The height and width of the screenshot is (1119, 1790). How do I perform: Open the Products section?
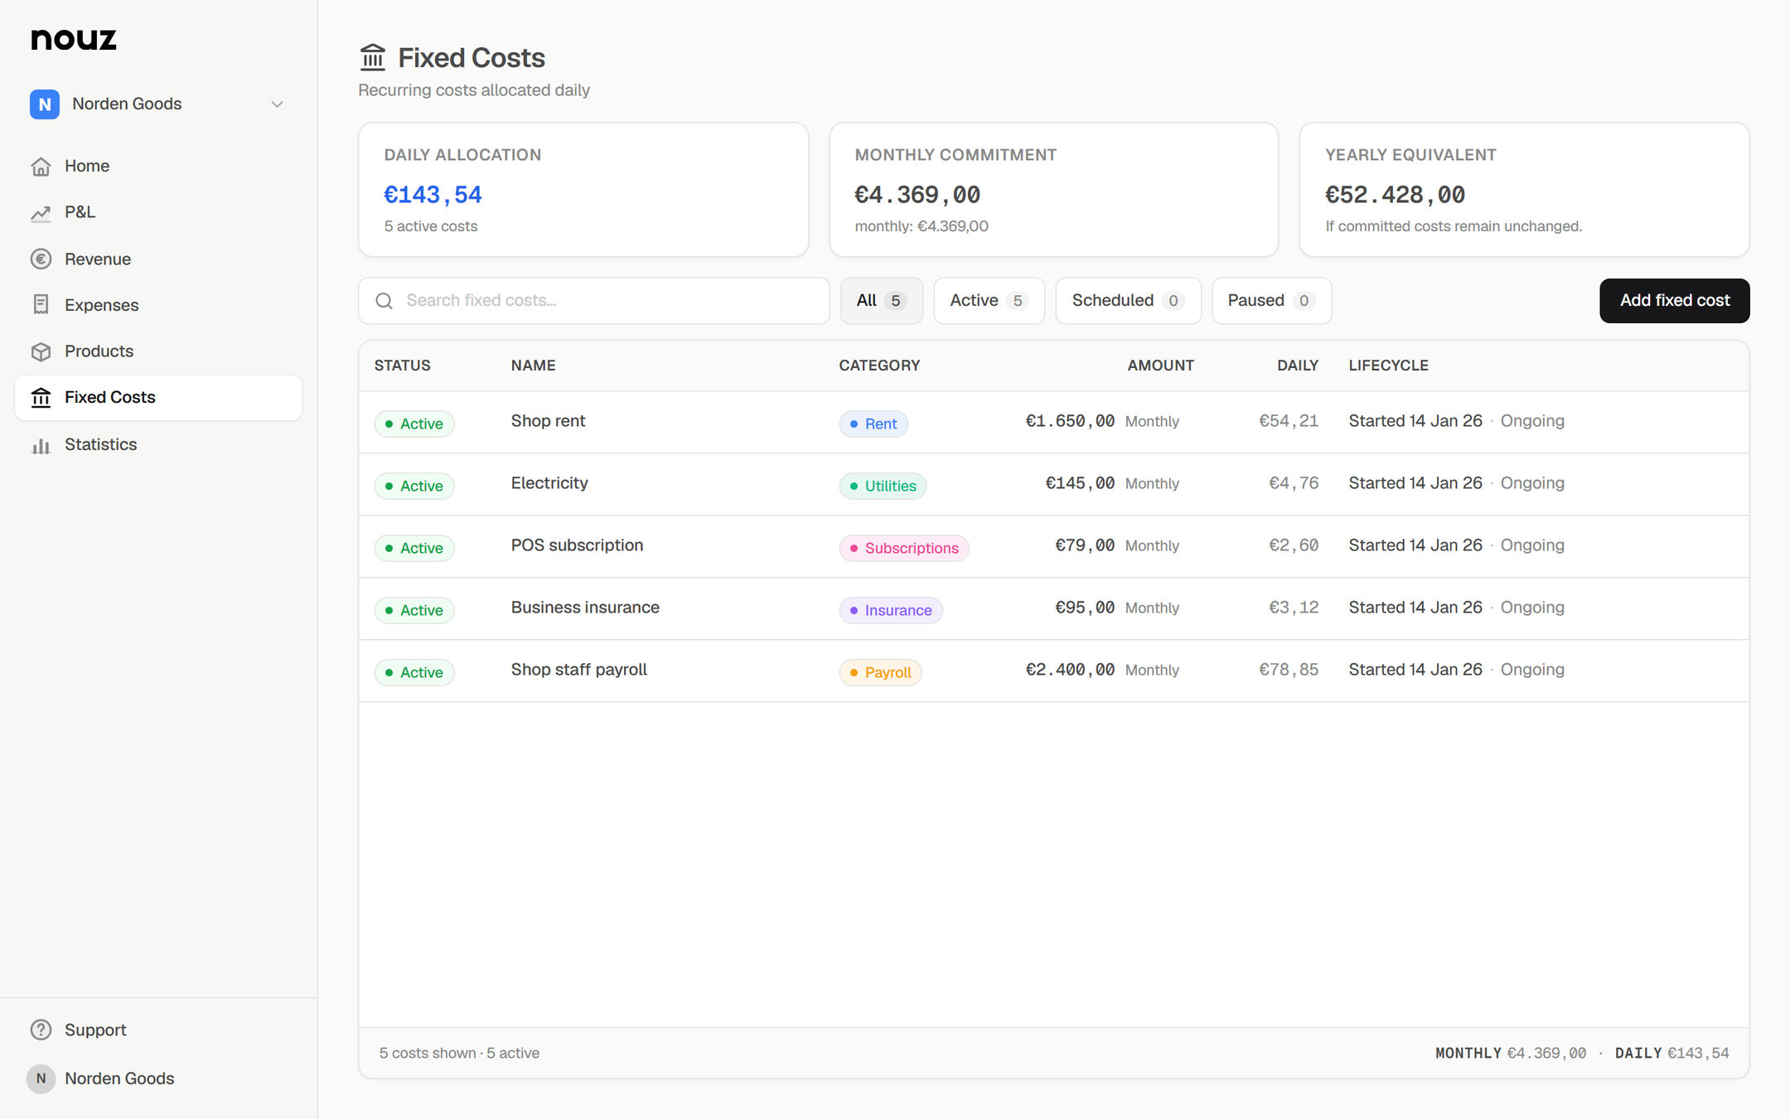tap(158, 351)
